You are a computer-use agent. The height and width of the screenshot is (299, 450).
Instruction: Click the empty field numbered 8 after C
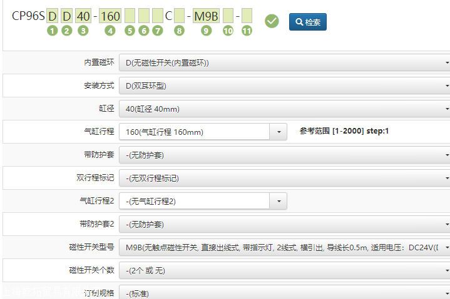coord(179,16)
